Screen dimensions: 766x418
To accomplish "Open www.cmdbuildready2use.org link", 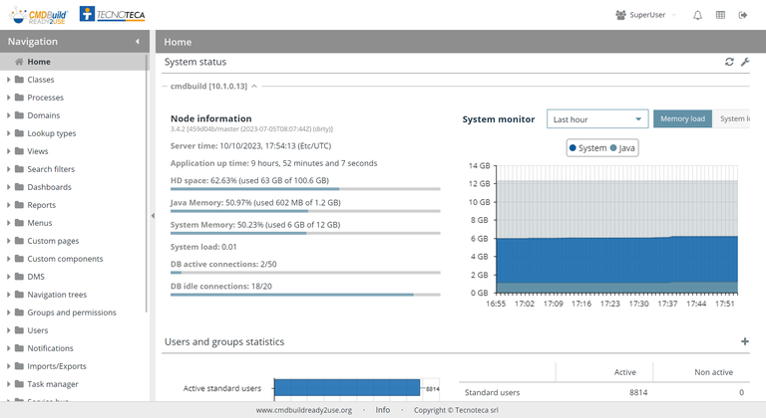I will pos(304,410).
